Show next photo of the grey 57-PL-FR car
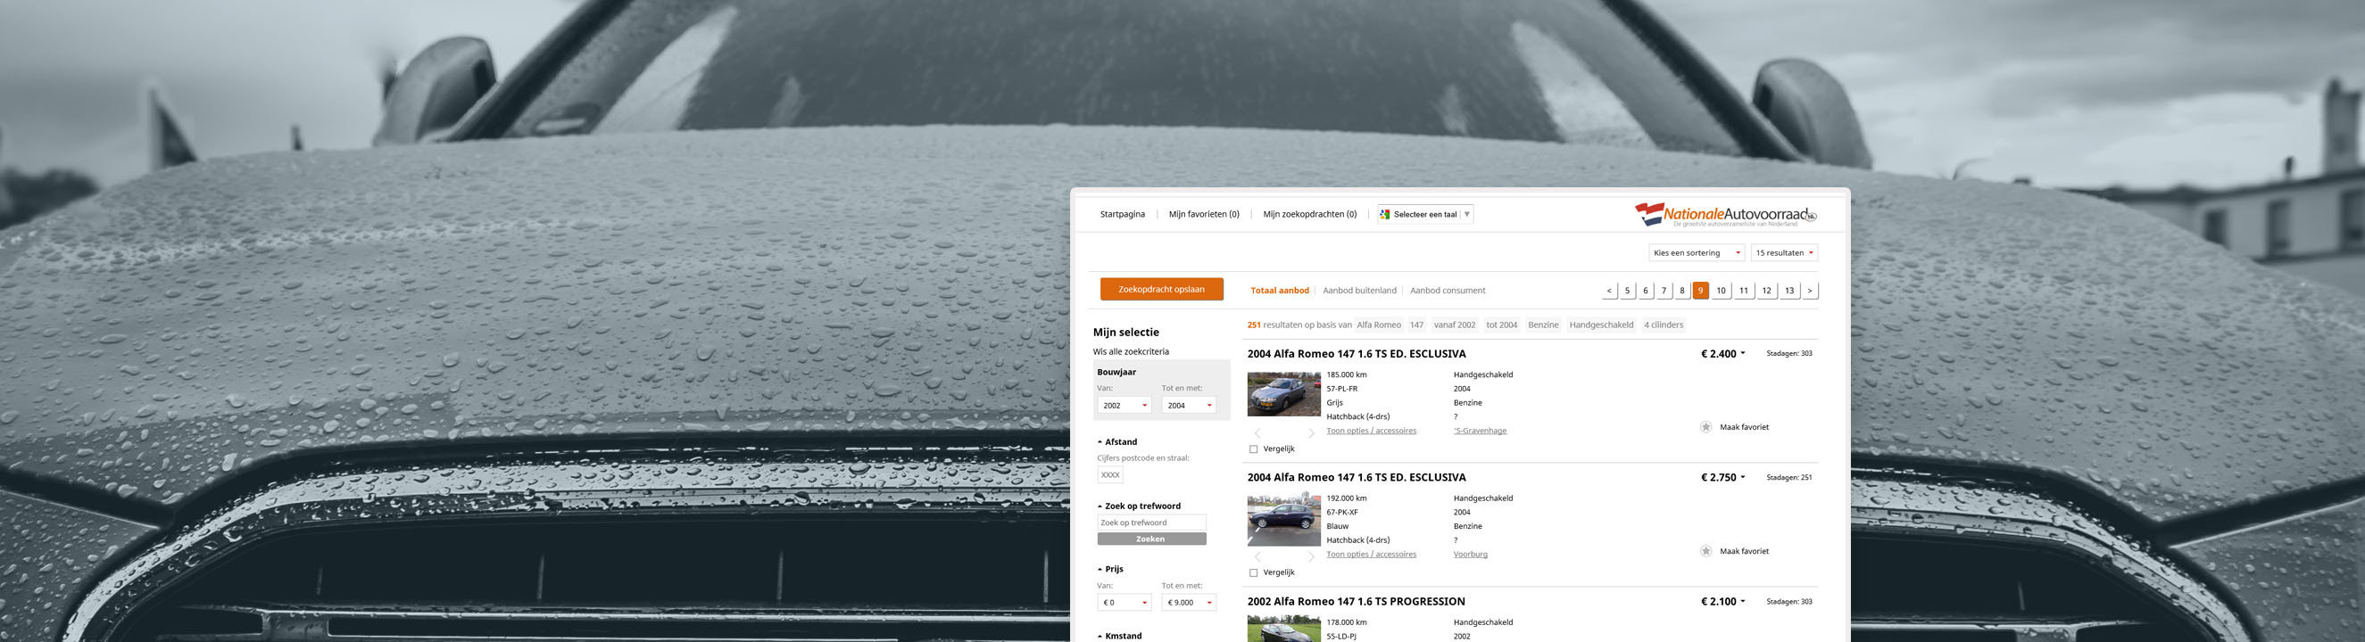Image resolution: width=2365 pixels, height=642 pixels. pyautogui.click(x=1311, y=432)
